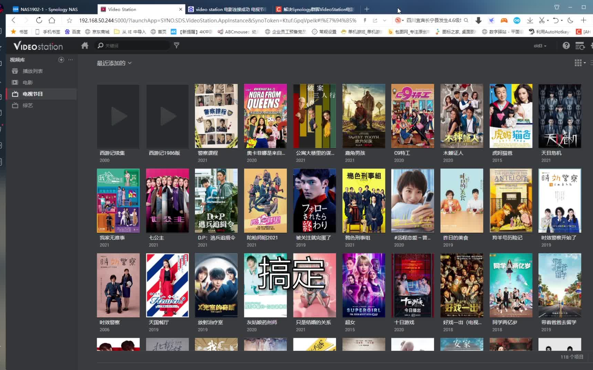Image resolution: width=593 pixels, height=370 pixels.
Task: Open D.P: 逃兵追缉令 poster
Action: click(216, 201)
